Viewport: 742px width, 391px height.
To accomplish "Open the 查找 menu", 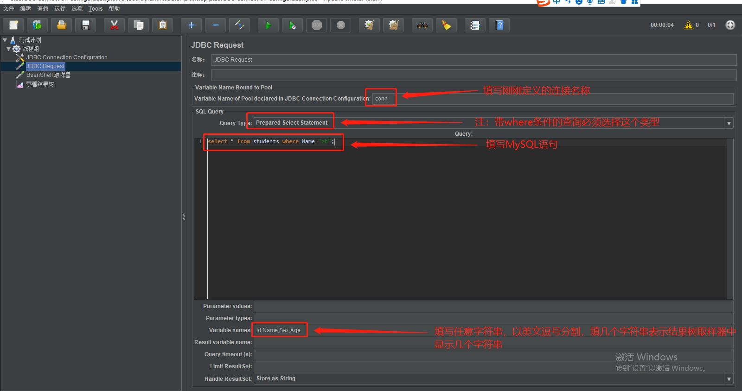I will click(x=43, y=8).
